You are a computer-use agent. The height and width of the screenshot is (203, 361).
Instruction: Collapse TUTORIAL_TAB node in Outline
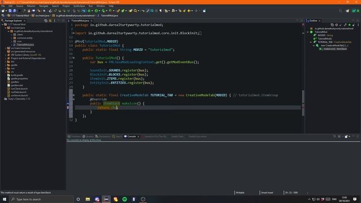click(311, 42)
